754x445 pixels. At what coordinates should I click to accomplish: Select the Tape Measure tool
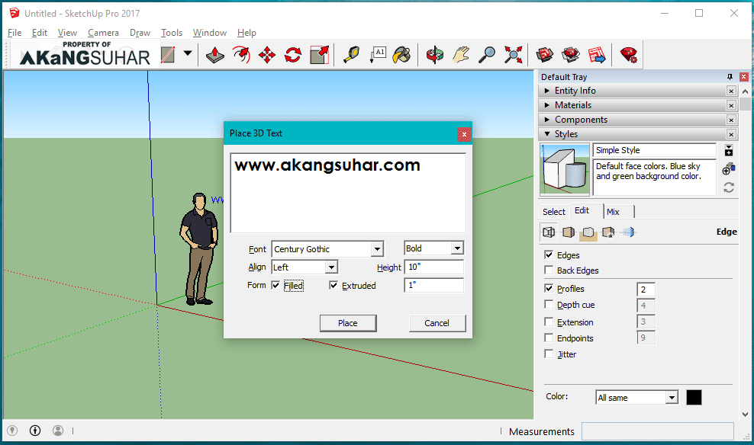[352, 55]
